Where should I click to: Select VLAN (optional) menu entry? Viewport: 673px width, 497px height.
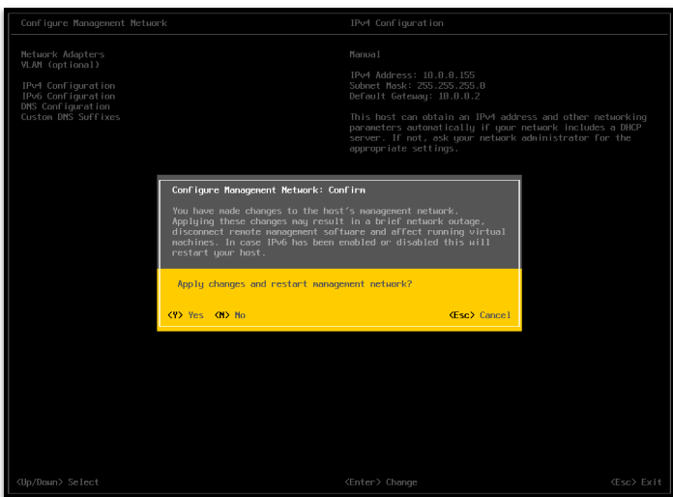pos(60,65)
